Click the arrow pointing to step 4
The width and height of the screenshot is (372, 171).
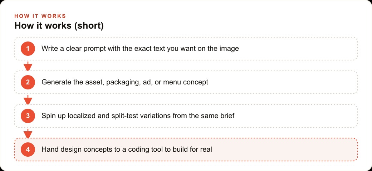click(x=28, y=133)
